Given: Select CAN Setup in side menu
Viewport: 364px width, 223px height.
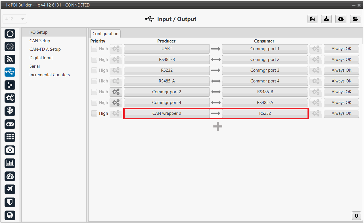Looking at the screenshot, I should 40,41.
